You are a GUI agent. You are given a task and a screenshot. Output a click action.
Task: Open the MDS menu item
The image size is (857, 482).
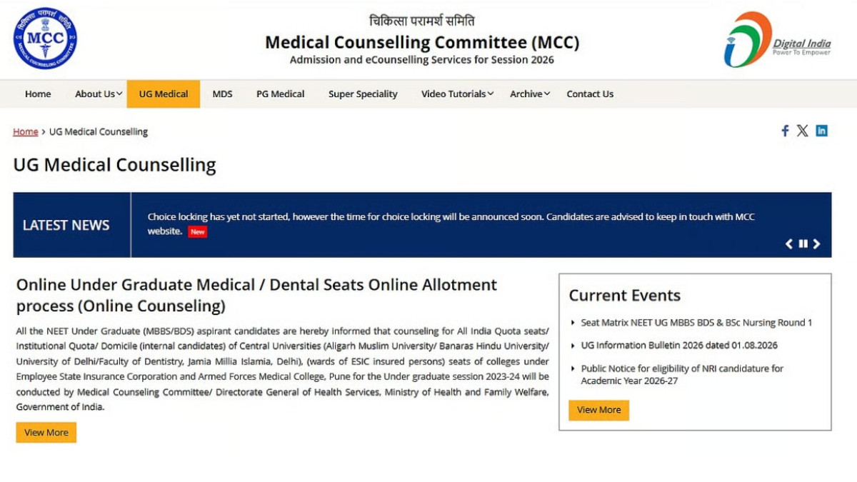(x=222, y=94)
